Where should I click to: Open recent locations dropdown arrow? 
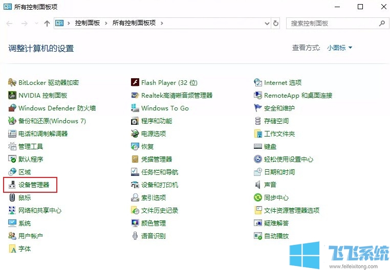[36, 24]
